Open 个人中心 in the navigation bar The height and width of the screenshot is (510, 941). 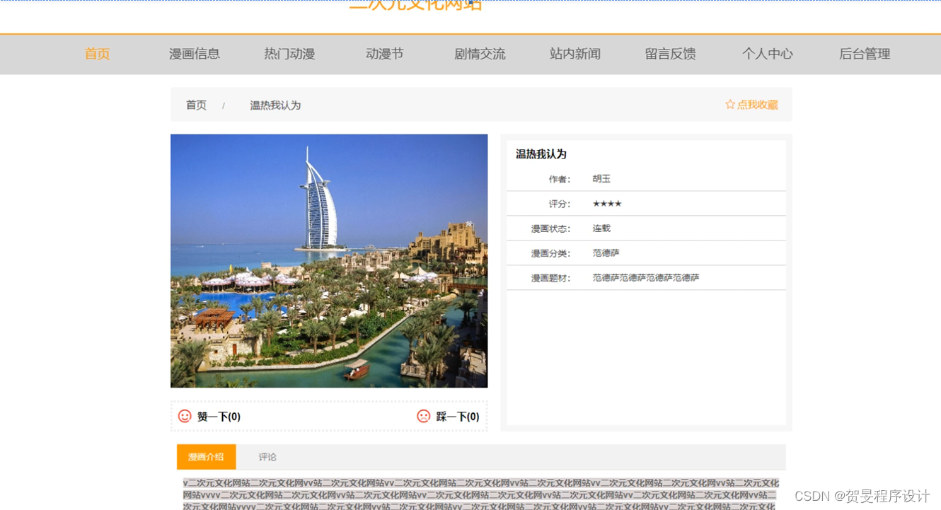pyautogui.click(x=768, y=54)
